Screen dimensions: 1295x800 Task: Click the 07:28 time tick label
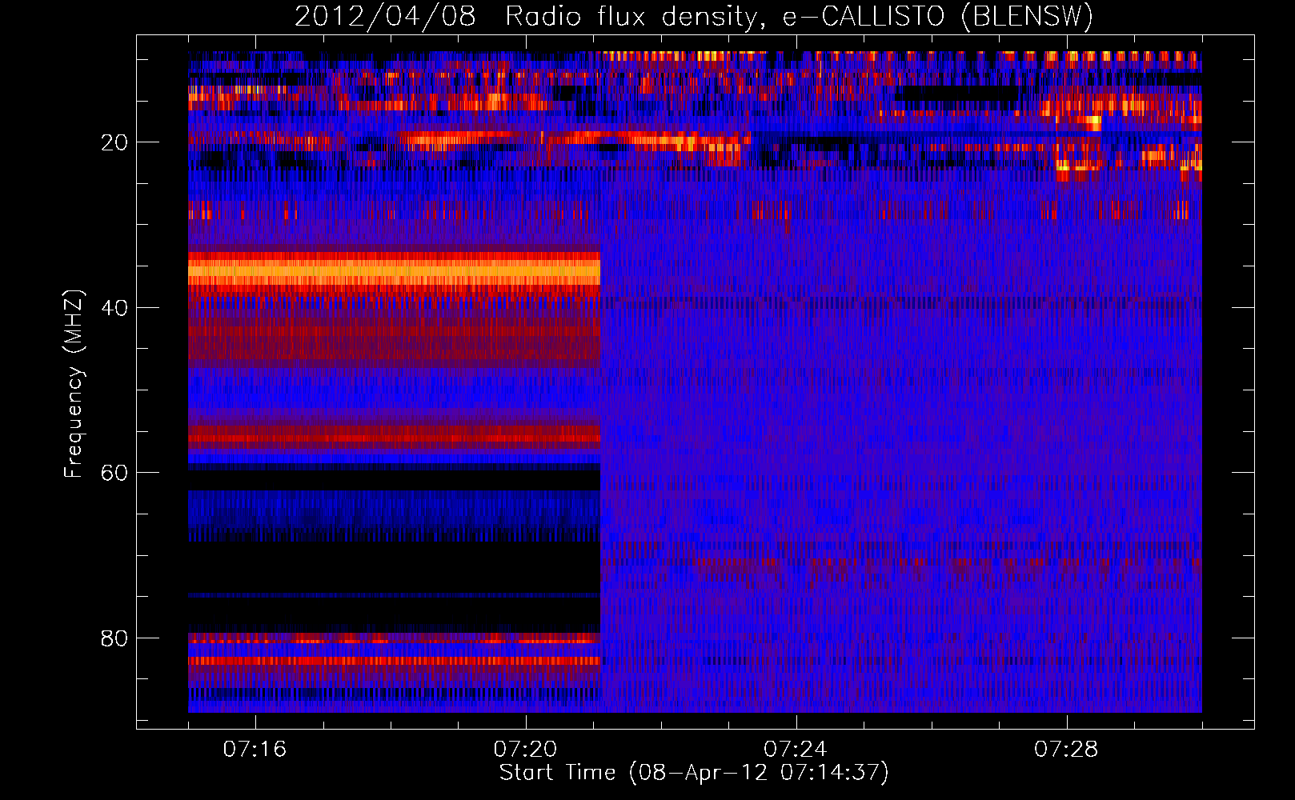(x=1065, y=750)
